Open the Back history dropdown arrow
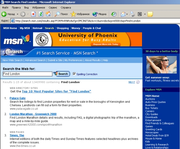Image resolution: width=180 pixels, height=149 pixels. (x=17, y=14)
